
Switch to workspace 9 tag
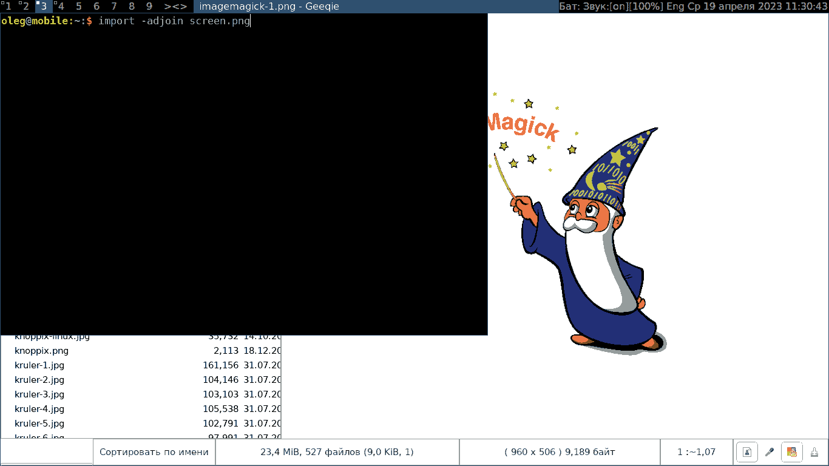tap(149, 7)
